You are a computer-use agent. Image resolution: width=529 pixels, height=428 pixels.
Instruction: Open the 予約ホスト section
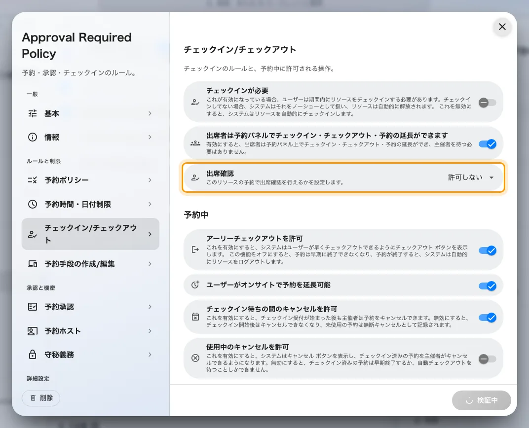[90, 331]
